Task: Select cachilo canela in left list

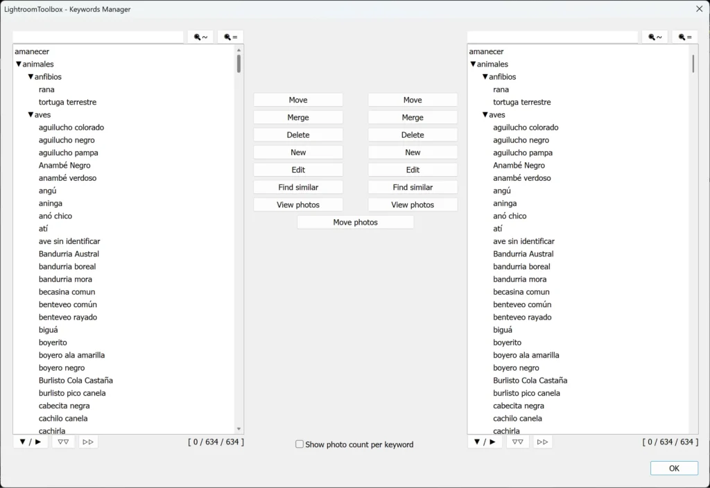Action: (x=63, y=419)
